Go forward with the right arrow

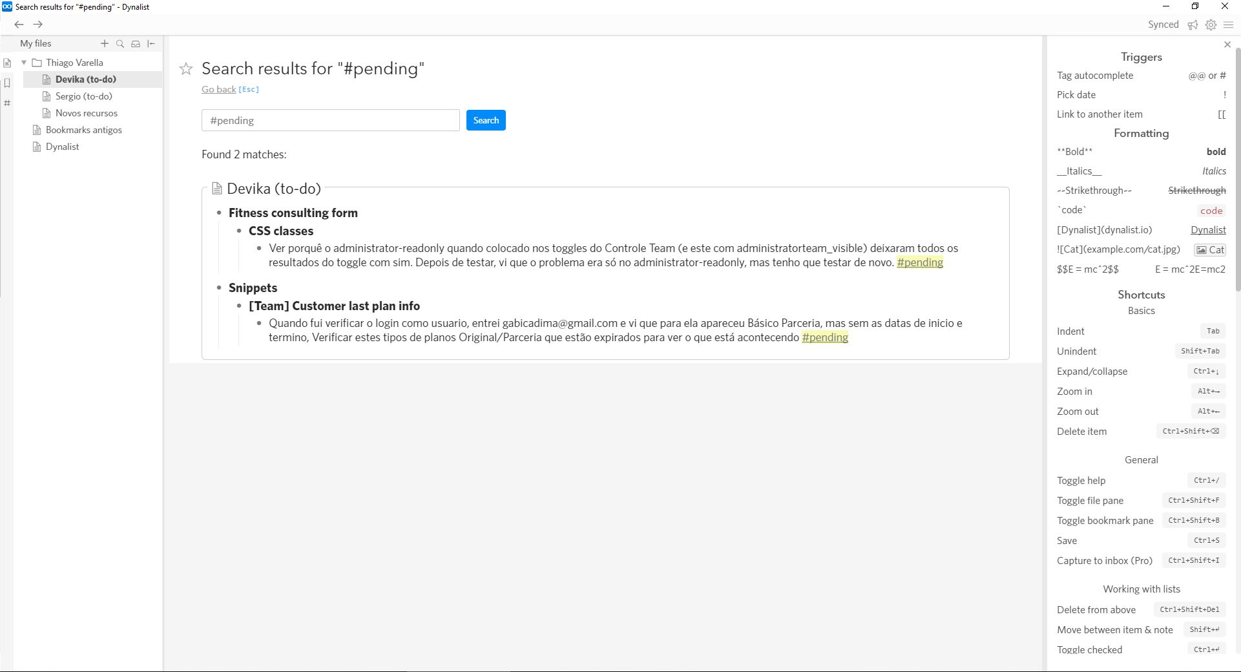[38, 25]
